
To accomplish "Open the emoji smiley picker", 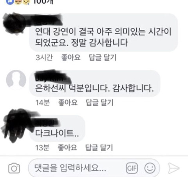I will point(150,168).
